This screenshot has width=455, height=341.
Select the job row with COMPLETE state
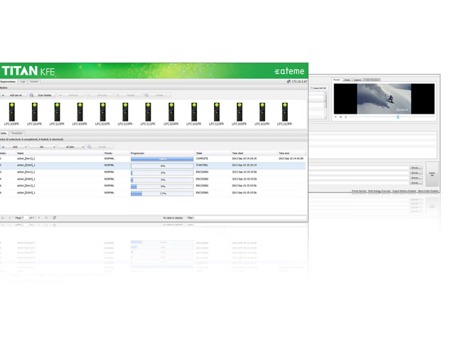click(153, 159)
